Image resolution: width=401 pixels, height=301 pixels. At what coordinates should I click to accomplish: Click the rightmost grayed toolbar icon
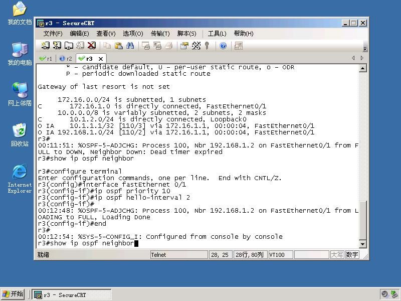click(x=239, y=46)
